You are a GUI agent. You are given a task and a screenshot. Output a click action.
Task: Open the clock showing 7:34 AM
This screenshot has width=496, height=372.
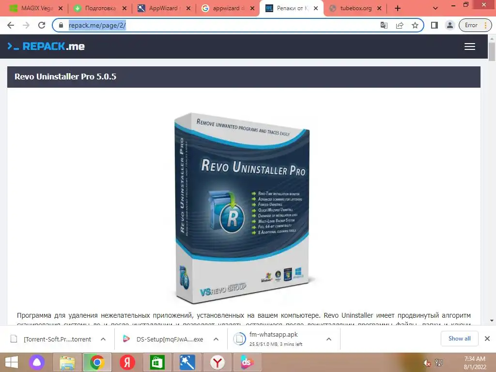pyautogui.click(x=475, y=362)
